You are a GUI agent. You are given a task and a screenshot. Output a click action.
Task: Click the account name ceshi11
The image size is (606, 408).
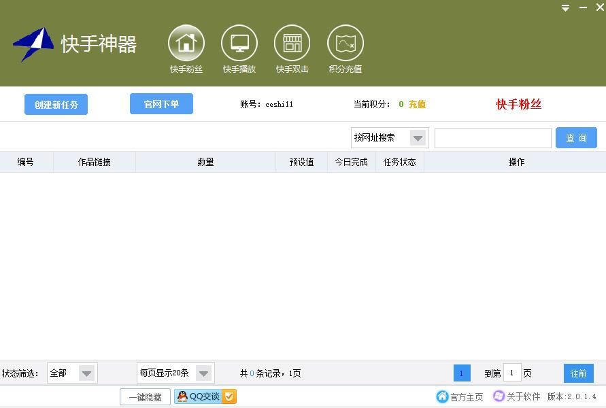(x=279, y=104)
